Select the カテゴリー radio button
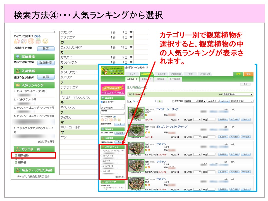 pyautogui.click(x=107, y=102)
